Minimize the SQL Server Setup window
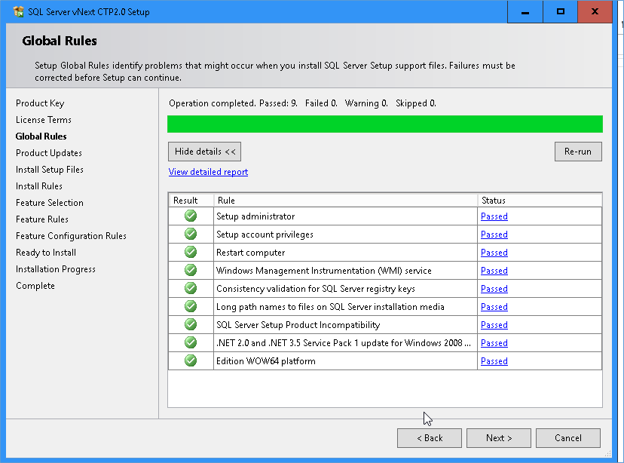The width and height of the screenshot is (624, 463). (x=525, y=11)
